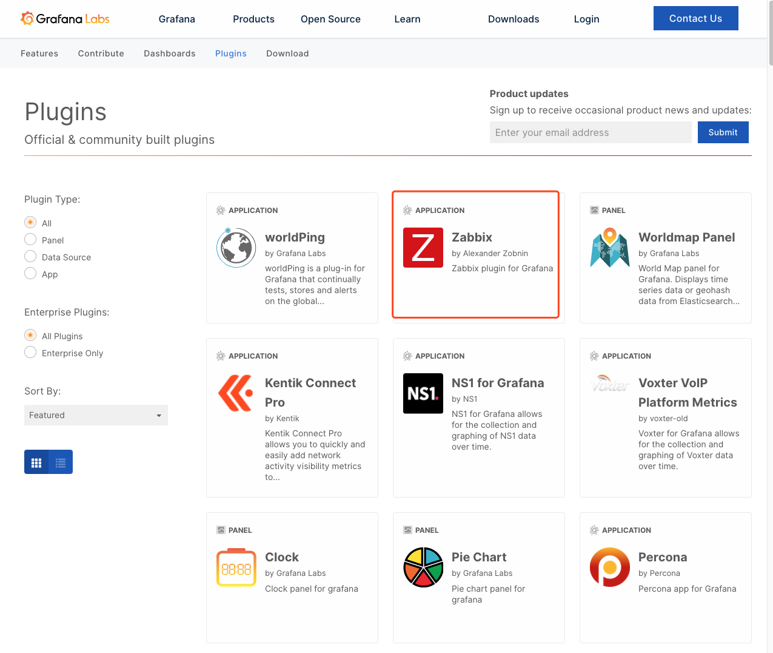Open the NS1 for Grafana title
Viewport: 773px width, 653px height.
point(498,383)
